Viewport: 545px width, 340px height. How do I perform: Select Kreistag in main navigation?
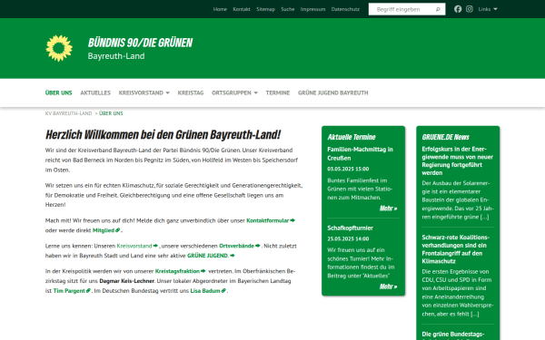pyautogui.click(x=191, y=92)
